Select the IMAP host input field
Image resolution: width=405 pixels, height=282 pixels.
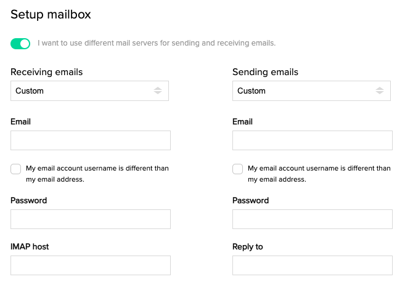[91, 265]
